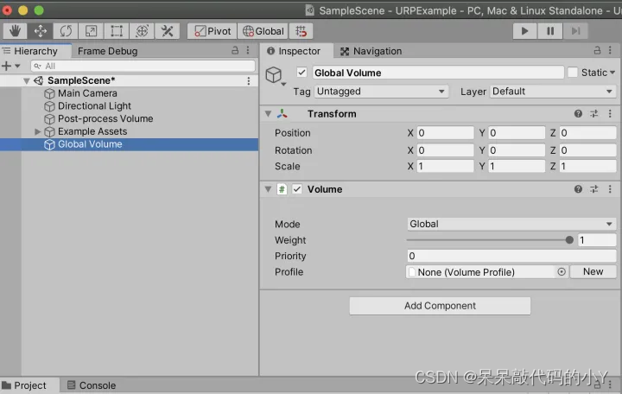Open Hierarchy panel options menu
This screenshot has width=622, height=394.
pyautogui.click(x=248, y=50)
